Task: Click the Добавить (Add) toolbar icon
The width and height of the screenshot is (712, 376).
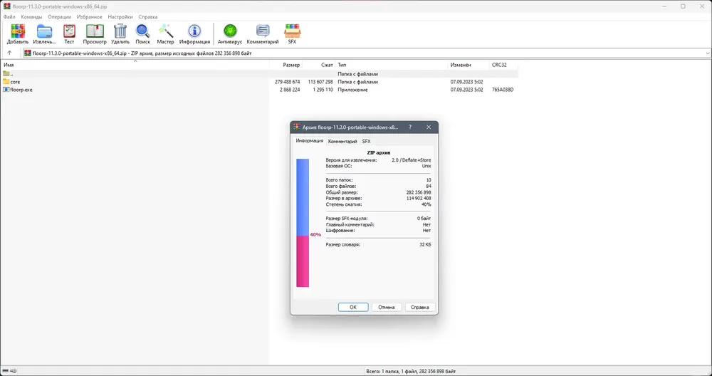Action: [18, 34]
